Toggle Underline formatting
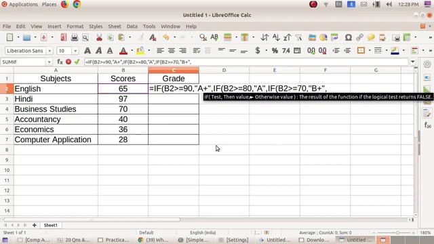Screen dimensions: 434x244 110,51
